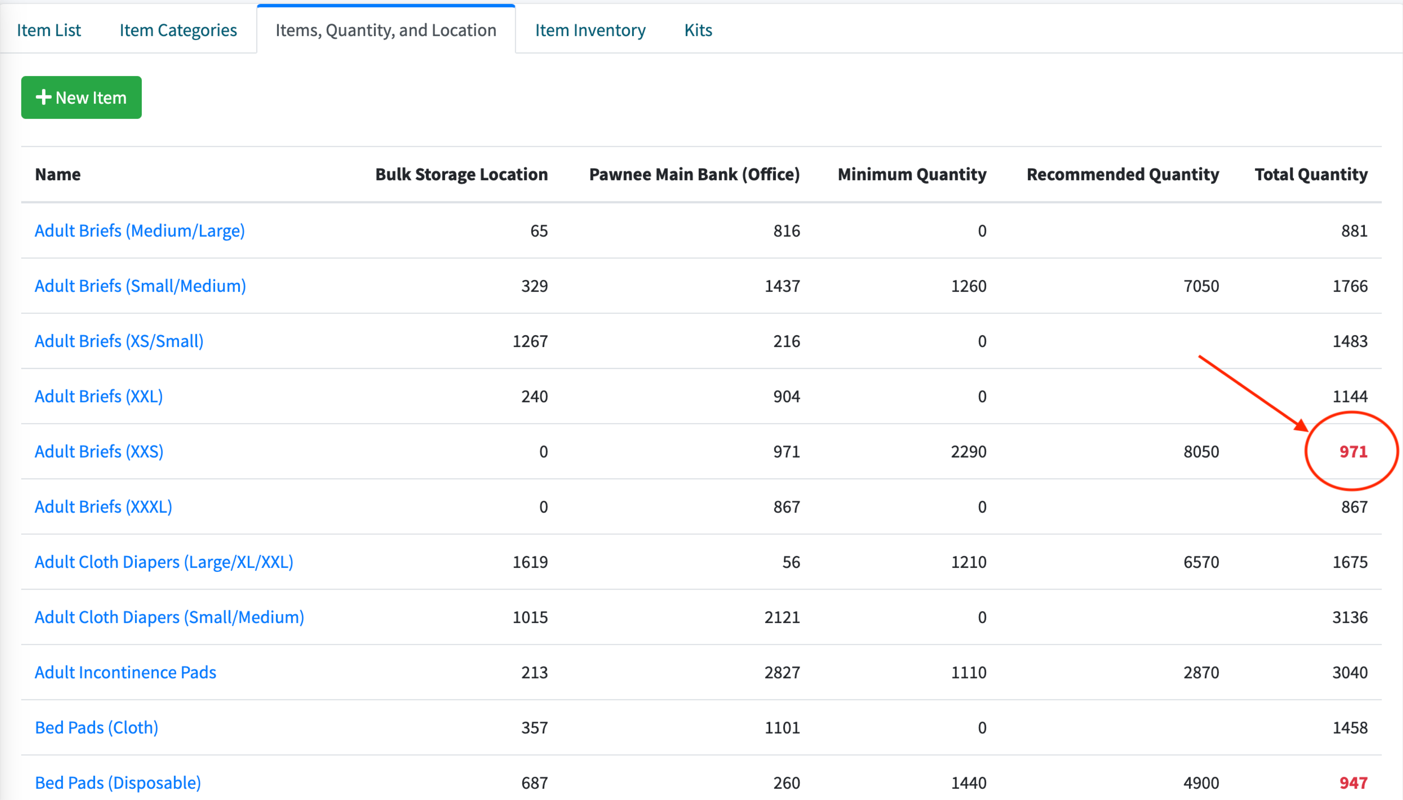The width and height of the screenshot is (1403, 800).
Task: Select Pawnee Main Bank value 816
Action: click(x=786, y=231)
